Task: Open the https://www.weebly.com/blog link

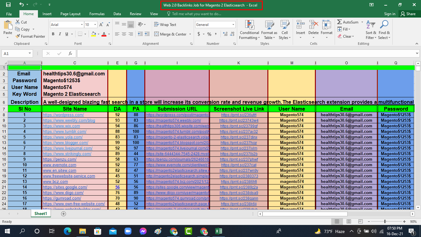Action: click(69, 121)
